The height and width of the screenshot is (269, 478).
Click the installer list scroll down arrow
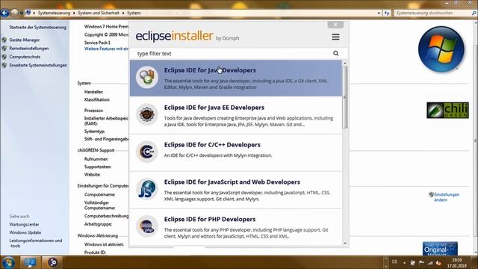[x=345, y=243]
